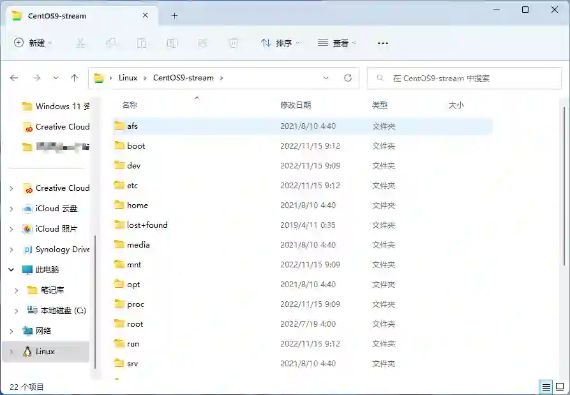Expand address bar history dropdown
The height and width of the screenshot is (395, 570).
pos(326,78)
